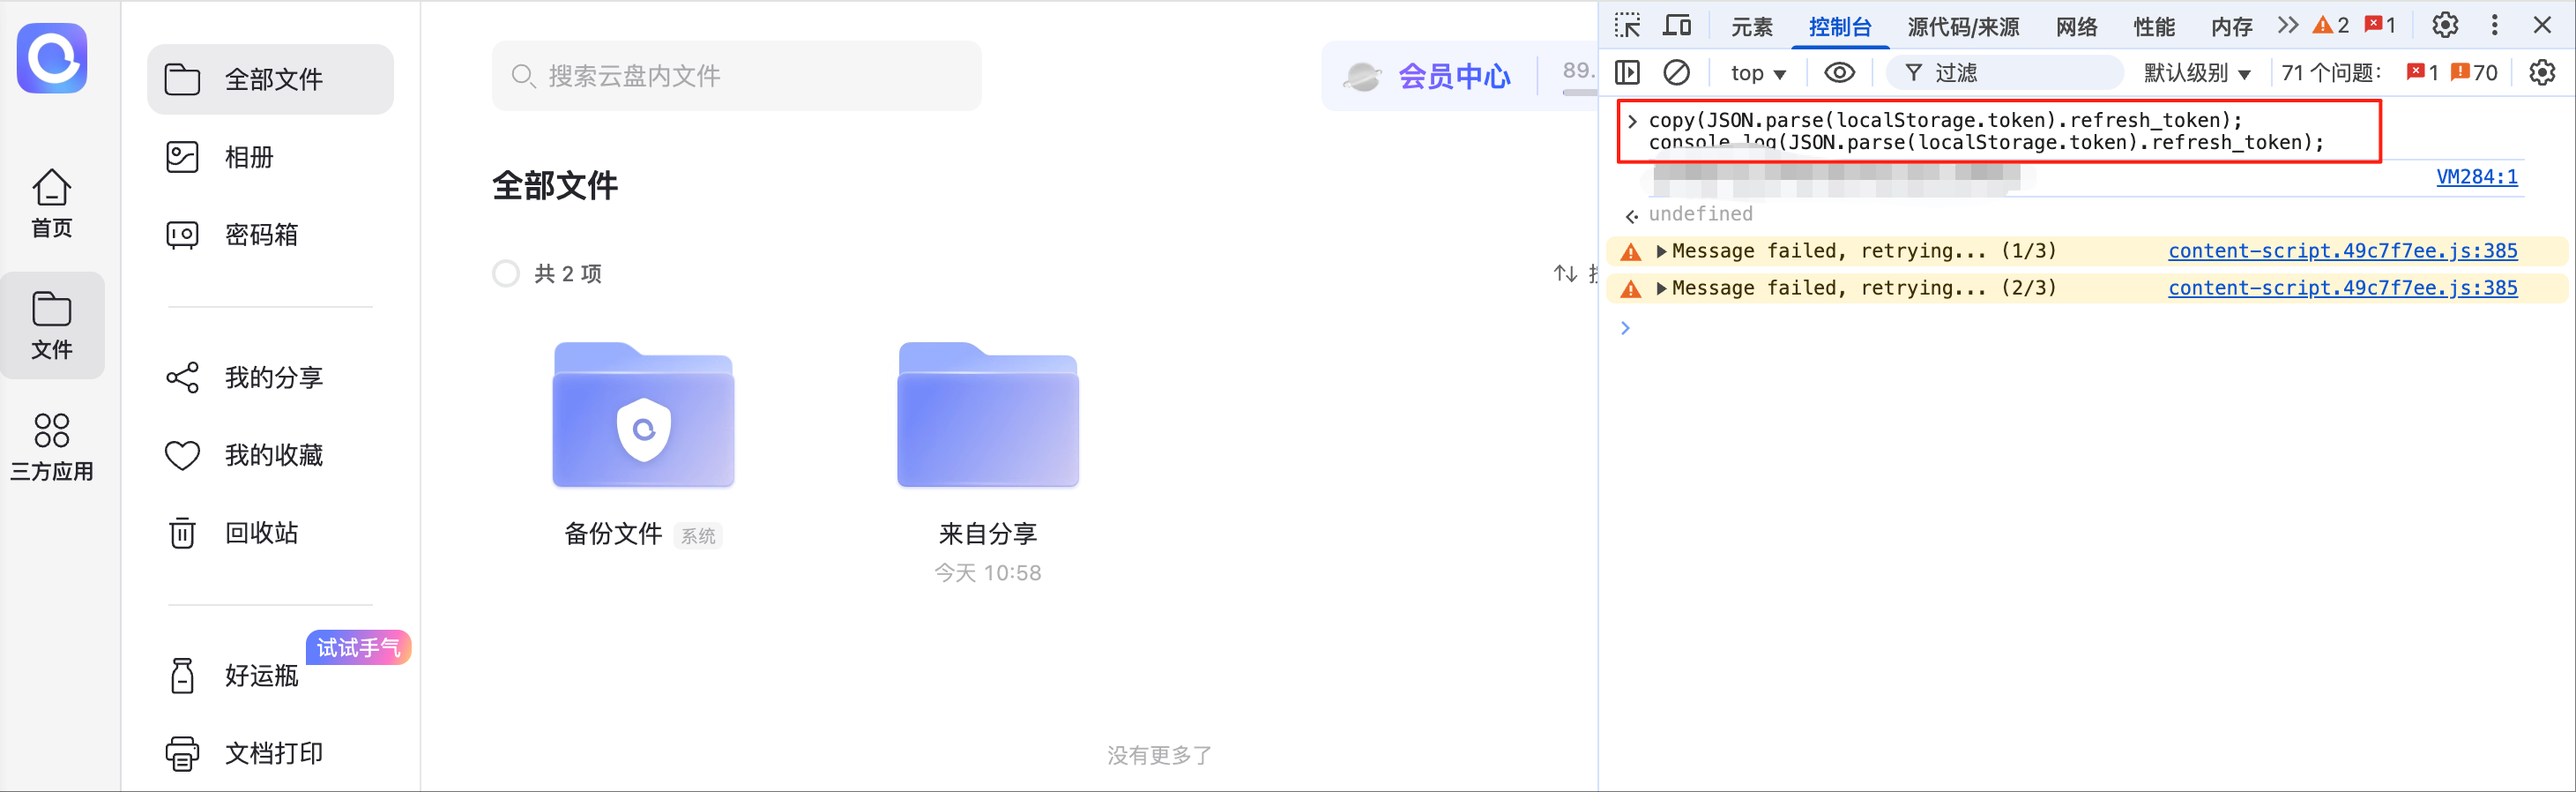
Task: Click the 来自分享 folder name
Action: coord(988,534)
